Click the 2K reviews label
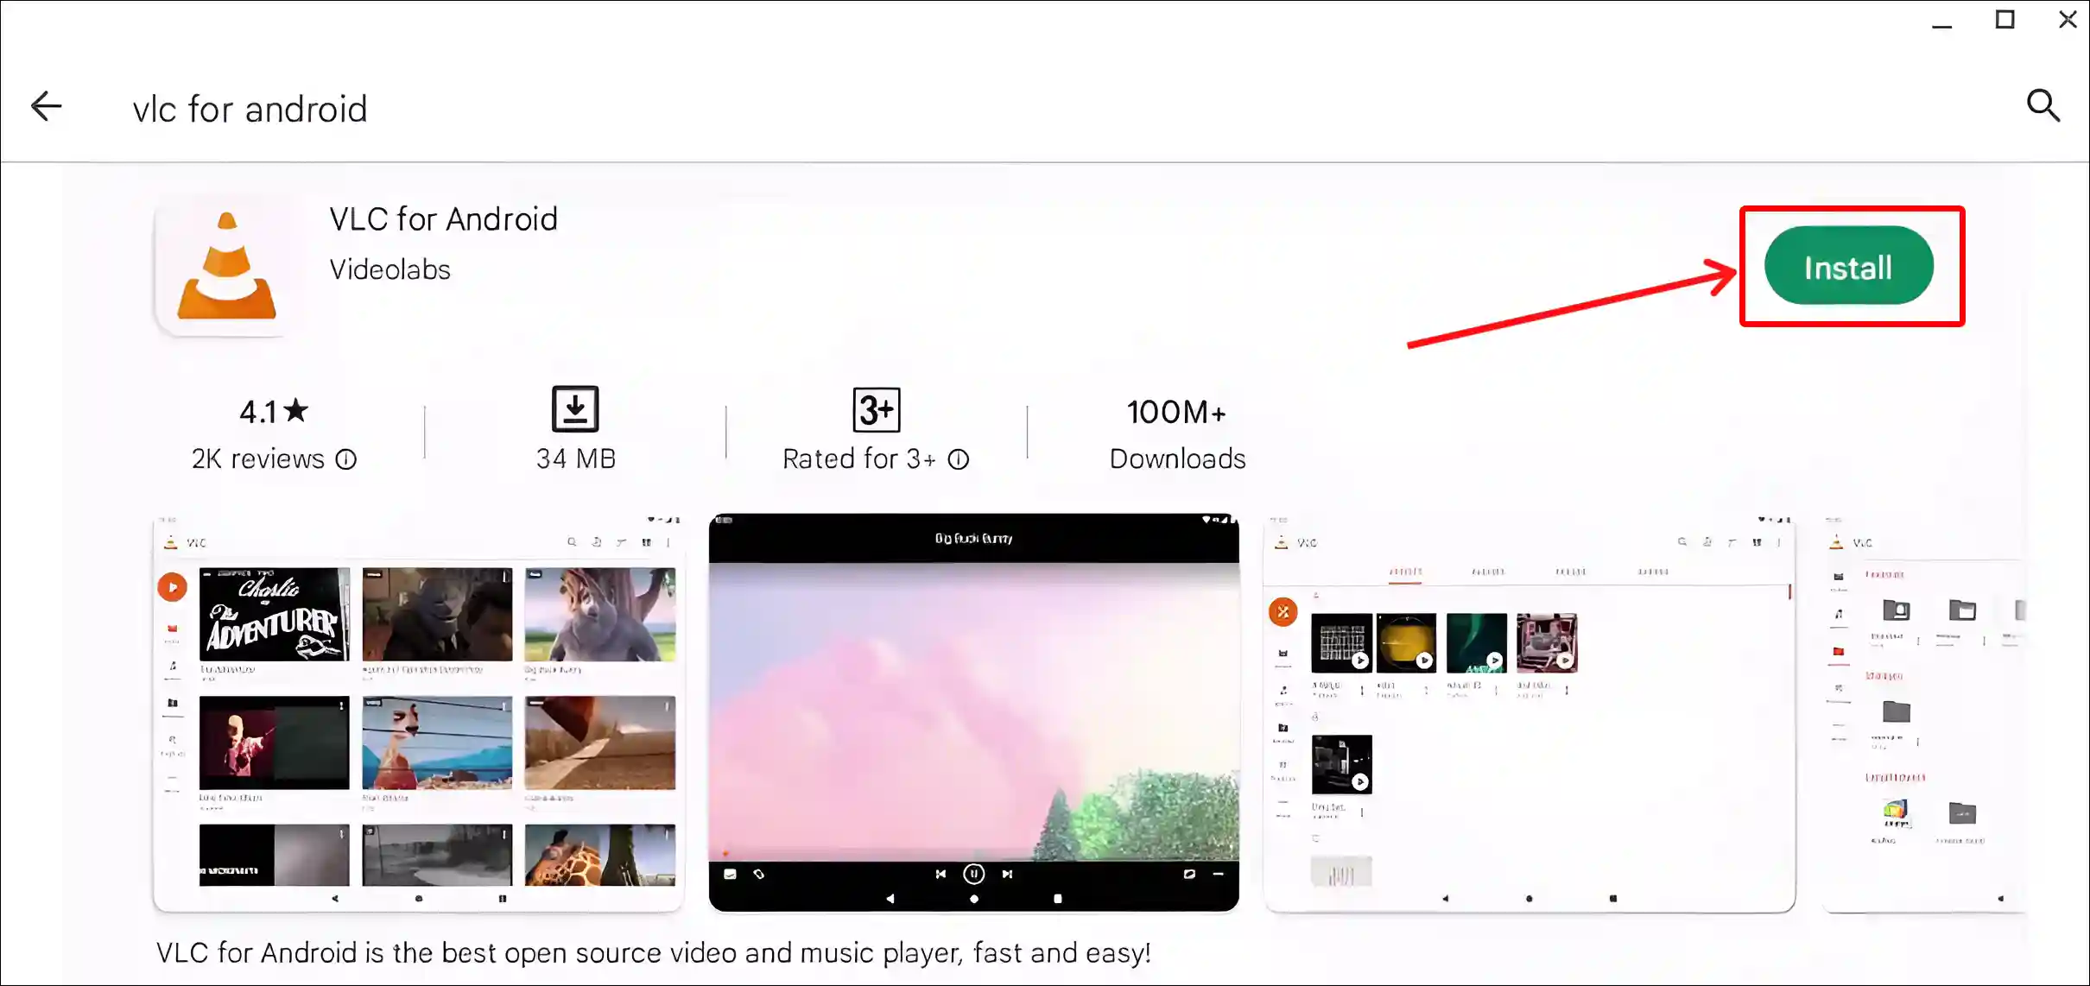 (x=258, y=459)
